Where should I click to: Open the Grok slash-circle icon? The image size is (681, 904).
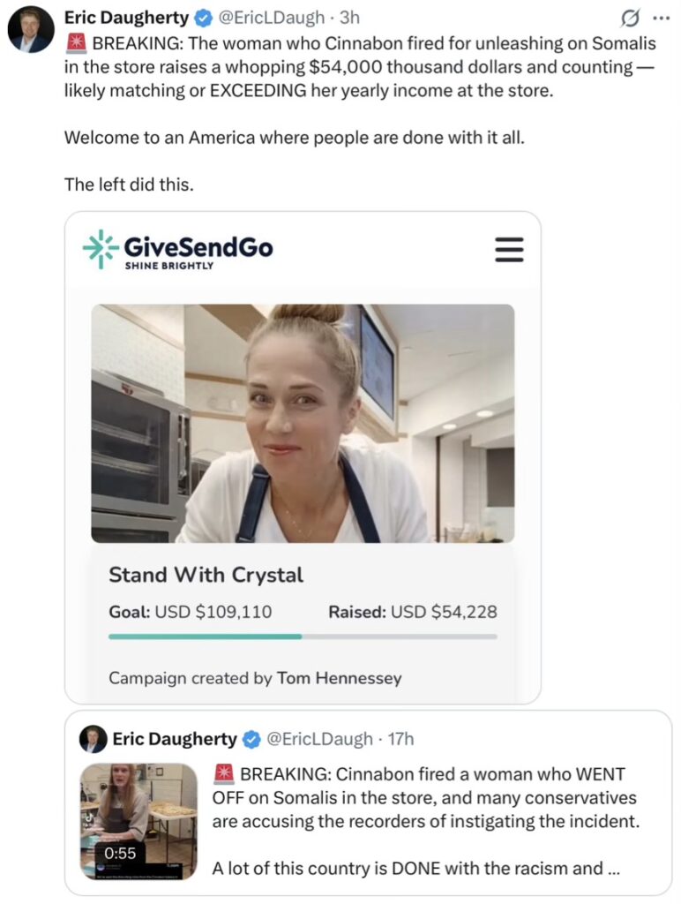point(630,19)
